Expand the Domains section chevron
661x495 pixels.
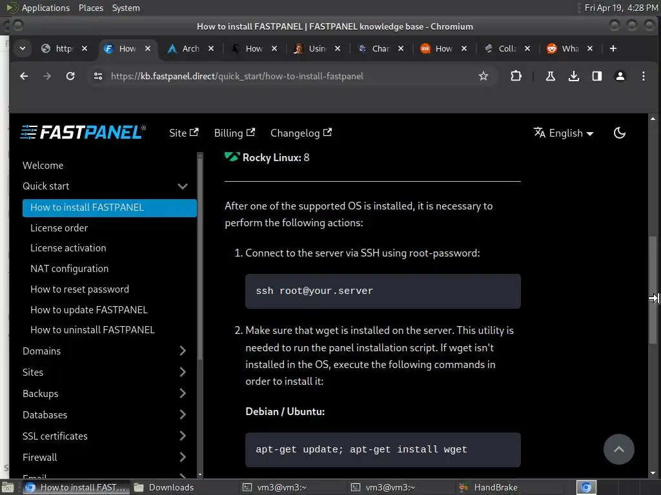click(183, 351)
